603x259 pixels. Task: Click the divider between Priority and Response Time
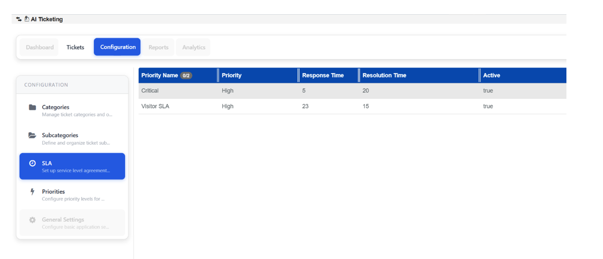(x=298, y=75)
